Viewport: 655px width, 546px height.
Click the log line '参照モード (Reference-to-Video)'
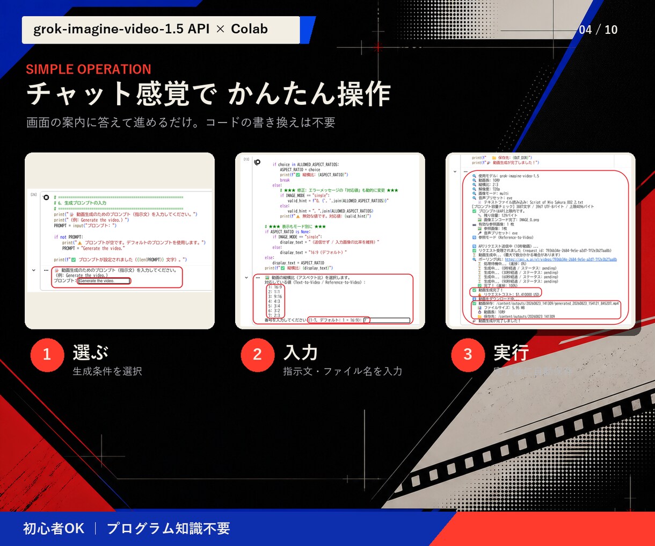(503, 238)
